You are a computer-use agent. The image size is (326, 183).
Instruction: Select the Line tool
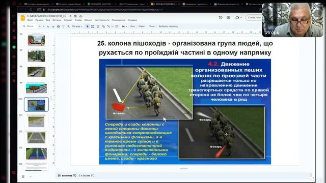[108, 26]
